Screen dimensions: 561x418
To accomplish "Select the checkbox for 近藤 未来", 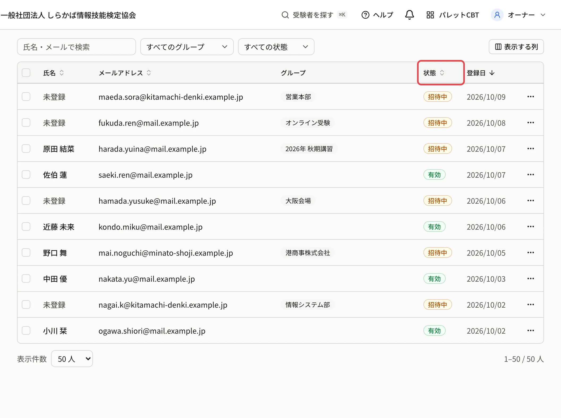I will 26,227.
